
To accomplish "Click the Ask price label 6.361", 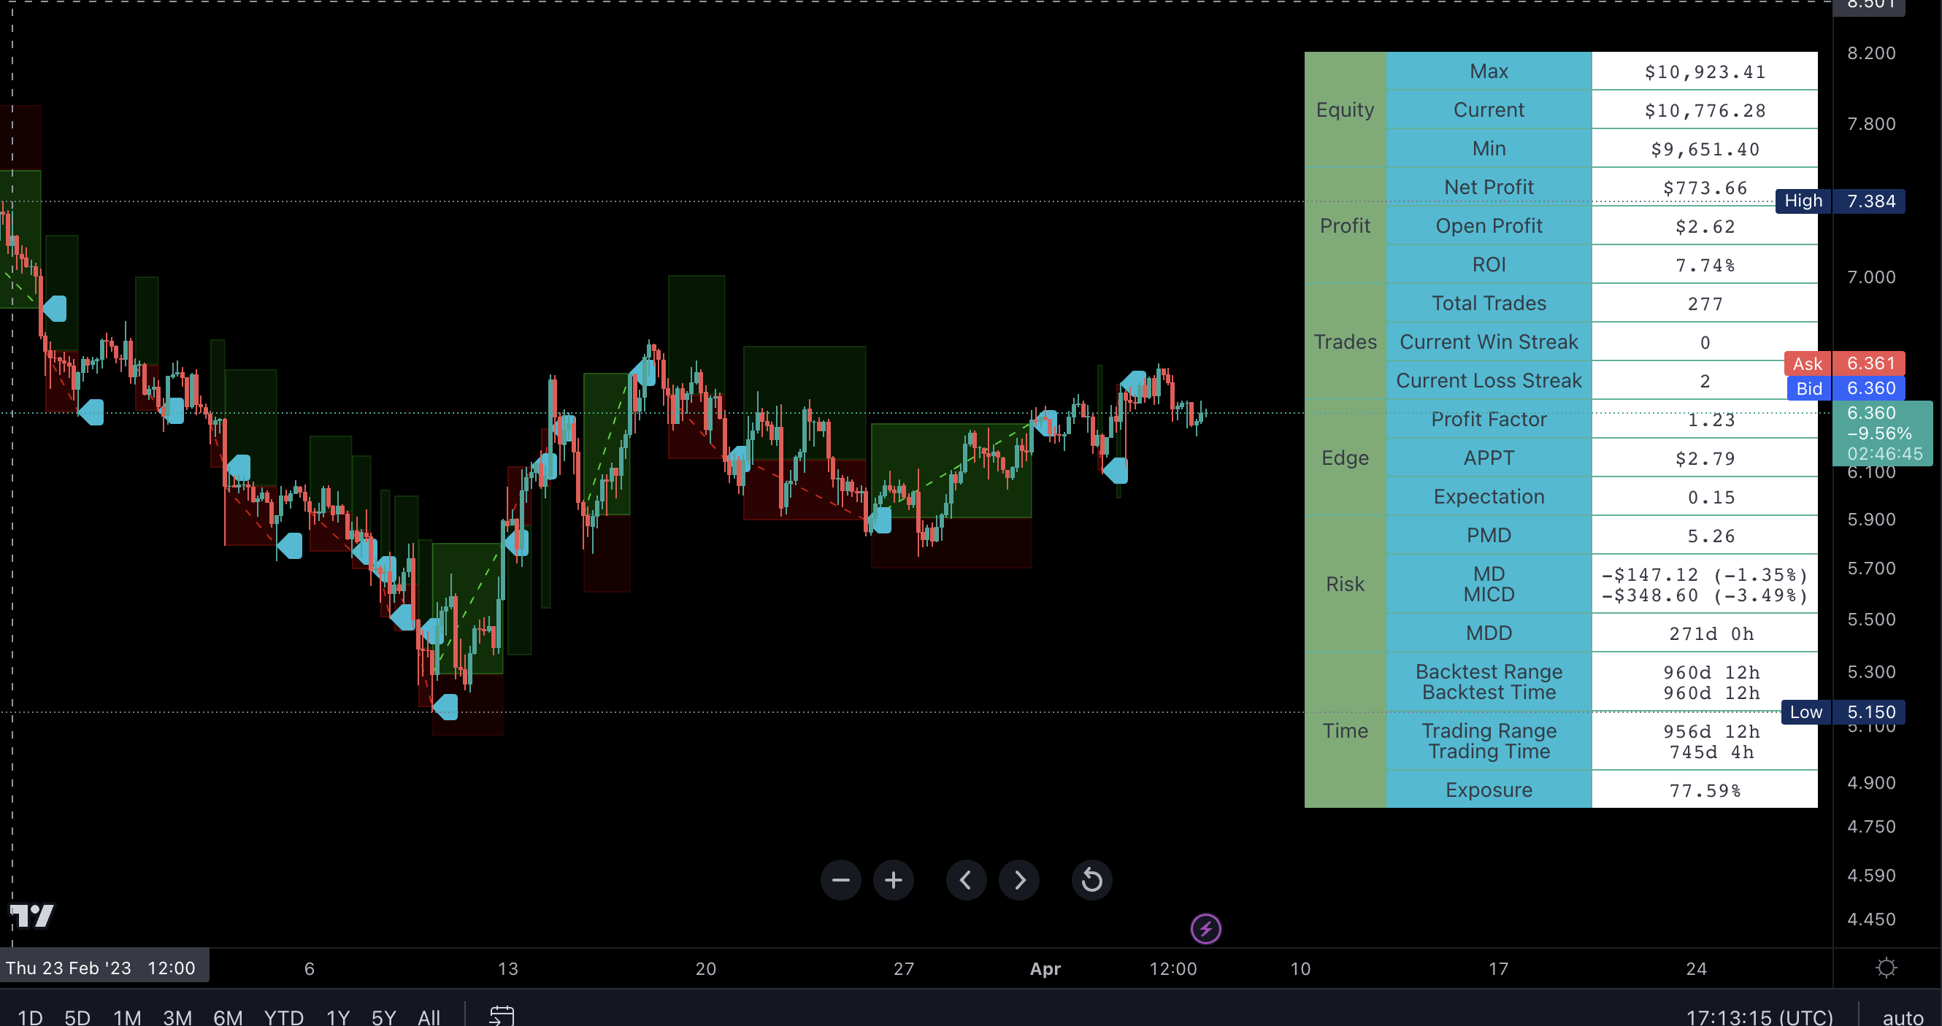I will point(1844,363).
